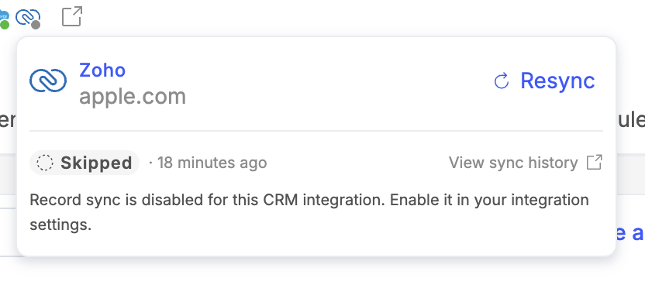Click the word "settings." ending the message
This screenshot has height=285, width=645.
[60, 225]
